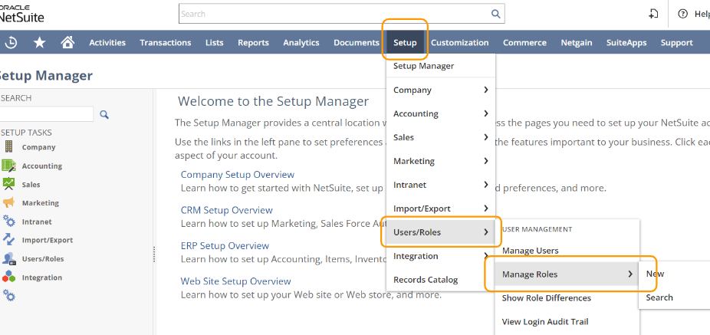Open the Lists menu
710x335 pixels.
[214, 43]
